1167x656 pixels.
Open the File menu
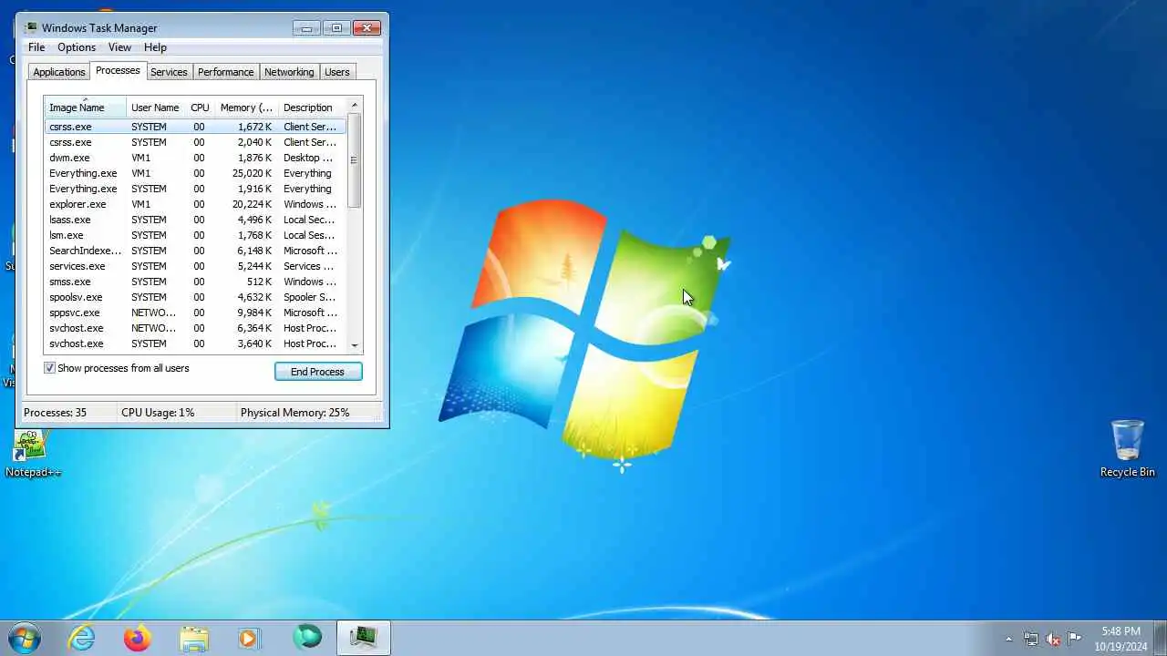pos(36,47)
